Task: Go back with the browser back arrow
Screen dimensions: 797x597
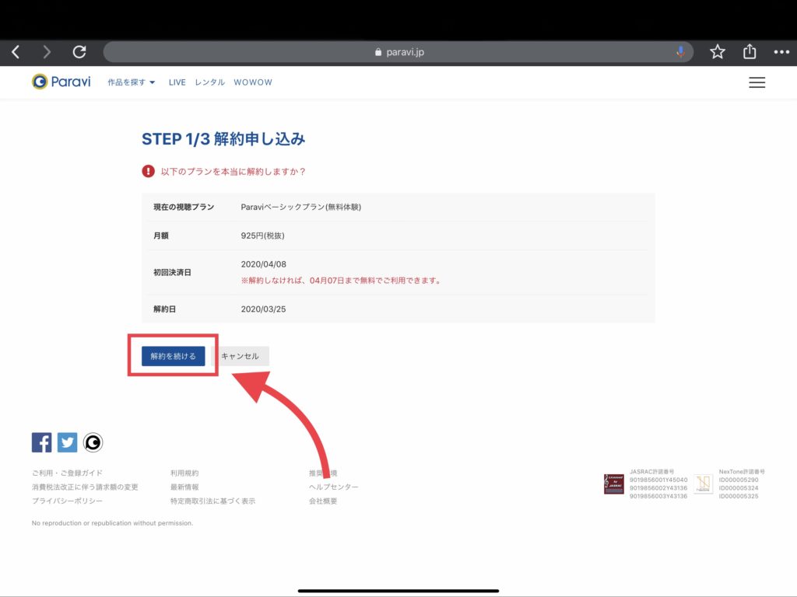Action: click(x=16, y=52)
